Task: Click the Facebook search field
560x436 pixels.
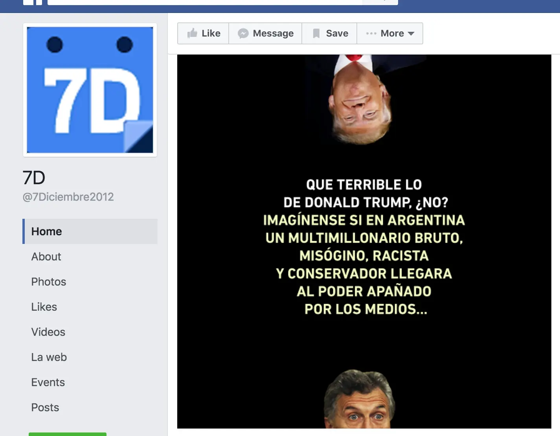Action: [205, 2]
